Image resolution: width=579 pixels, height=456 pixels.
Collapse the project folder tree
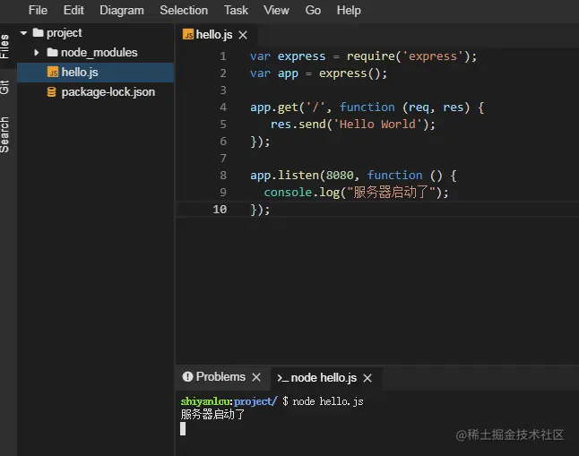[23, 33]
